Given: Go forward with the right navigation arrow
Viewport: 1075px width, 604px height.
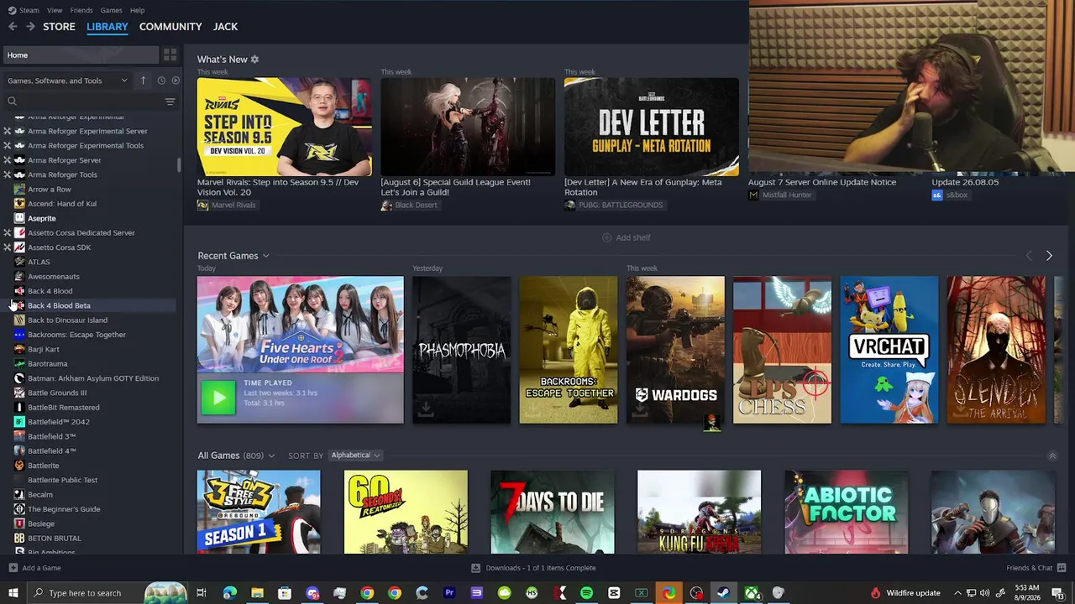Looking at the screenshot, I should coord(30,27).
